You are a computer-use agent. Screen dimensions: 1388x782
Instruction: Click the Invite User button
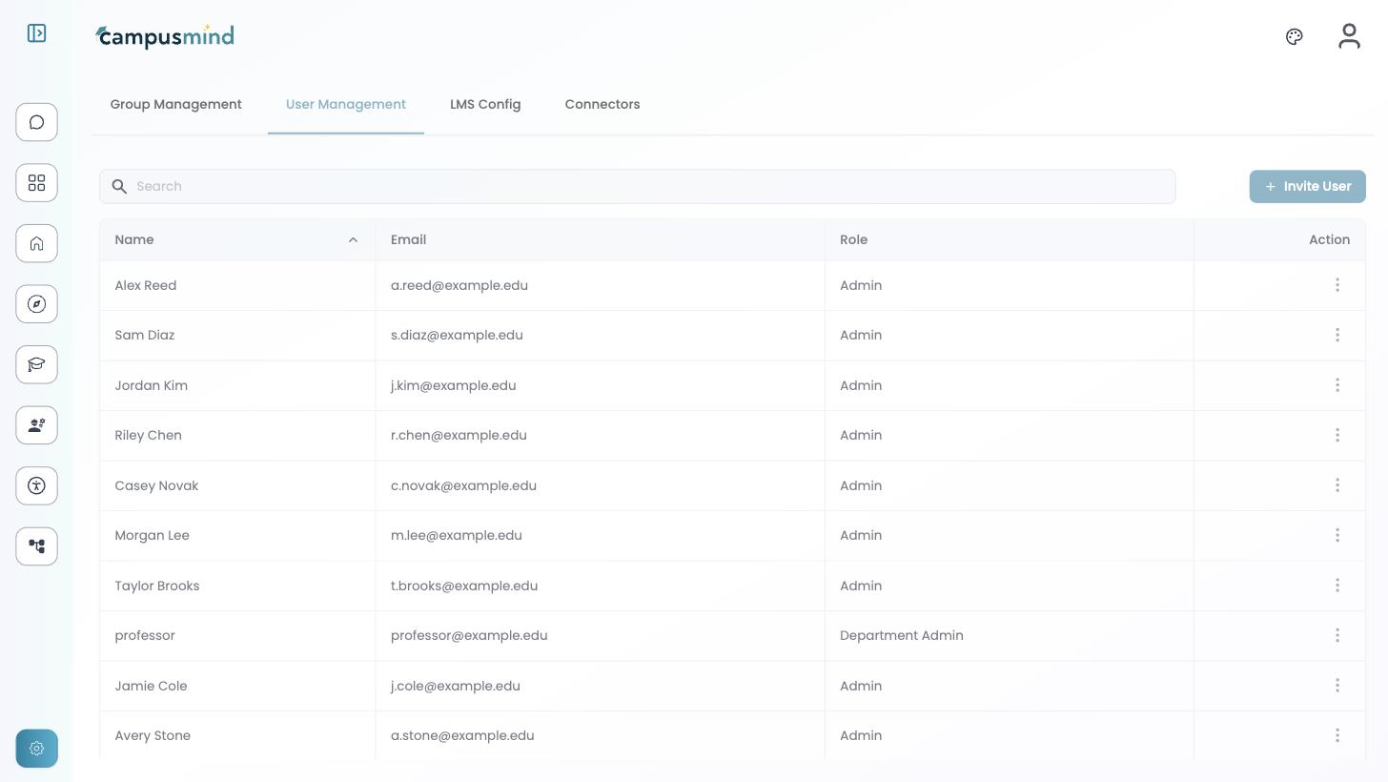point(1307,186)
